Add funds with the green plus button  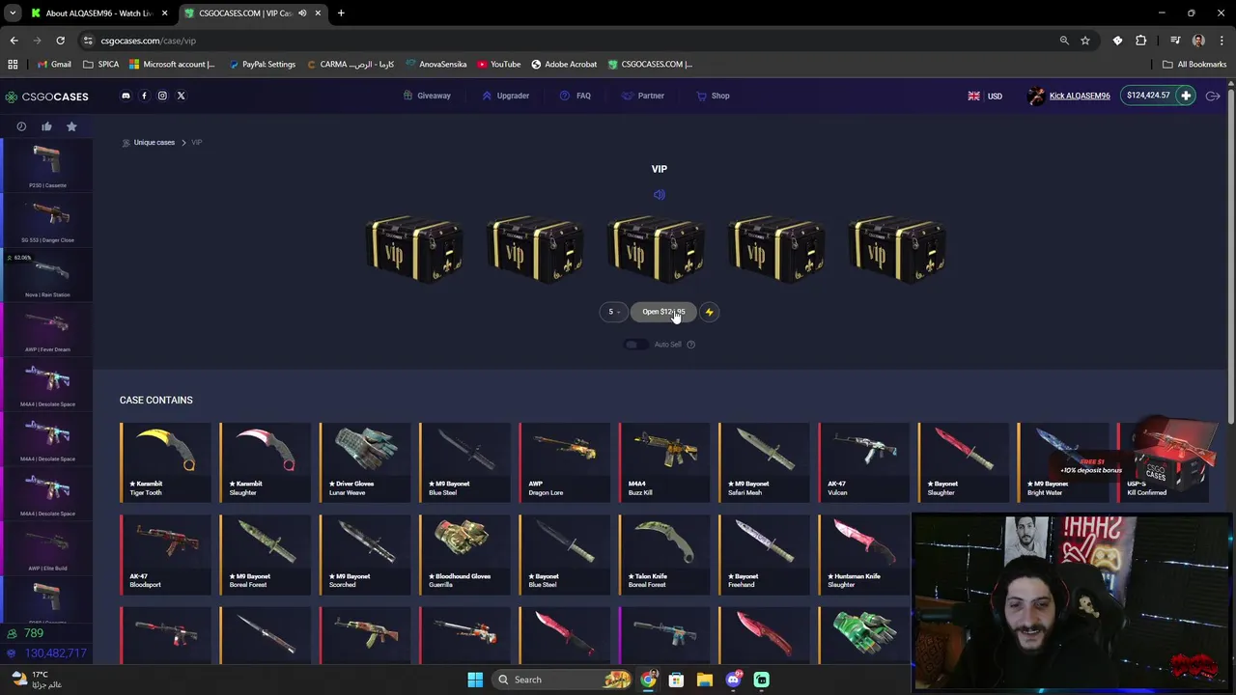[x=1186, y=96]
